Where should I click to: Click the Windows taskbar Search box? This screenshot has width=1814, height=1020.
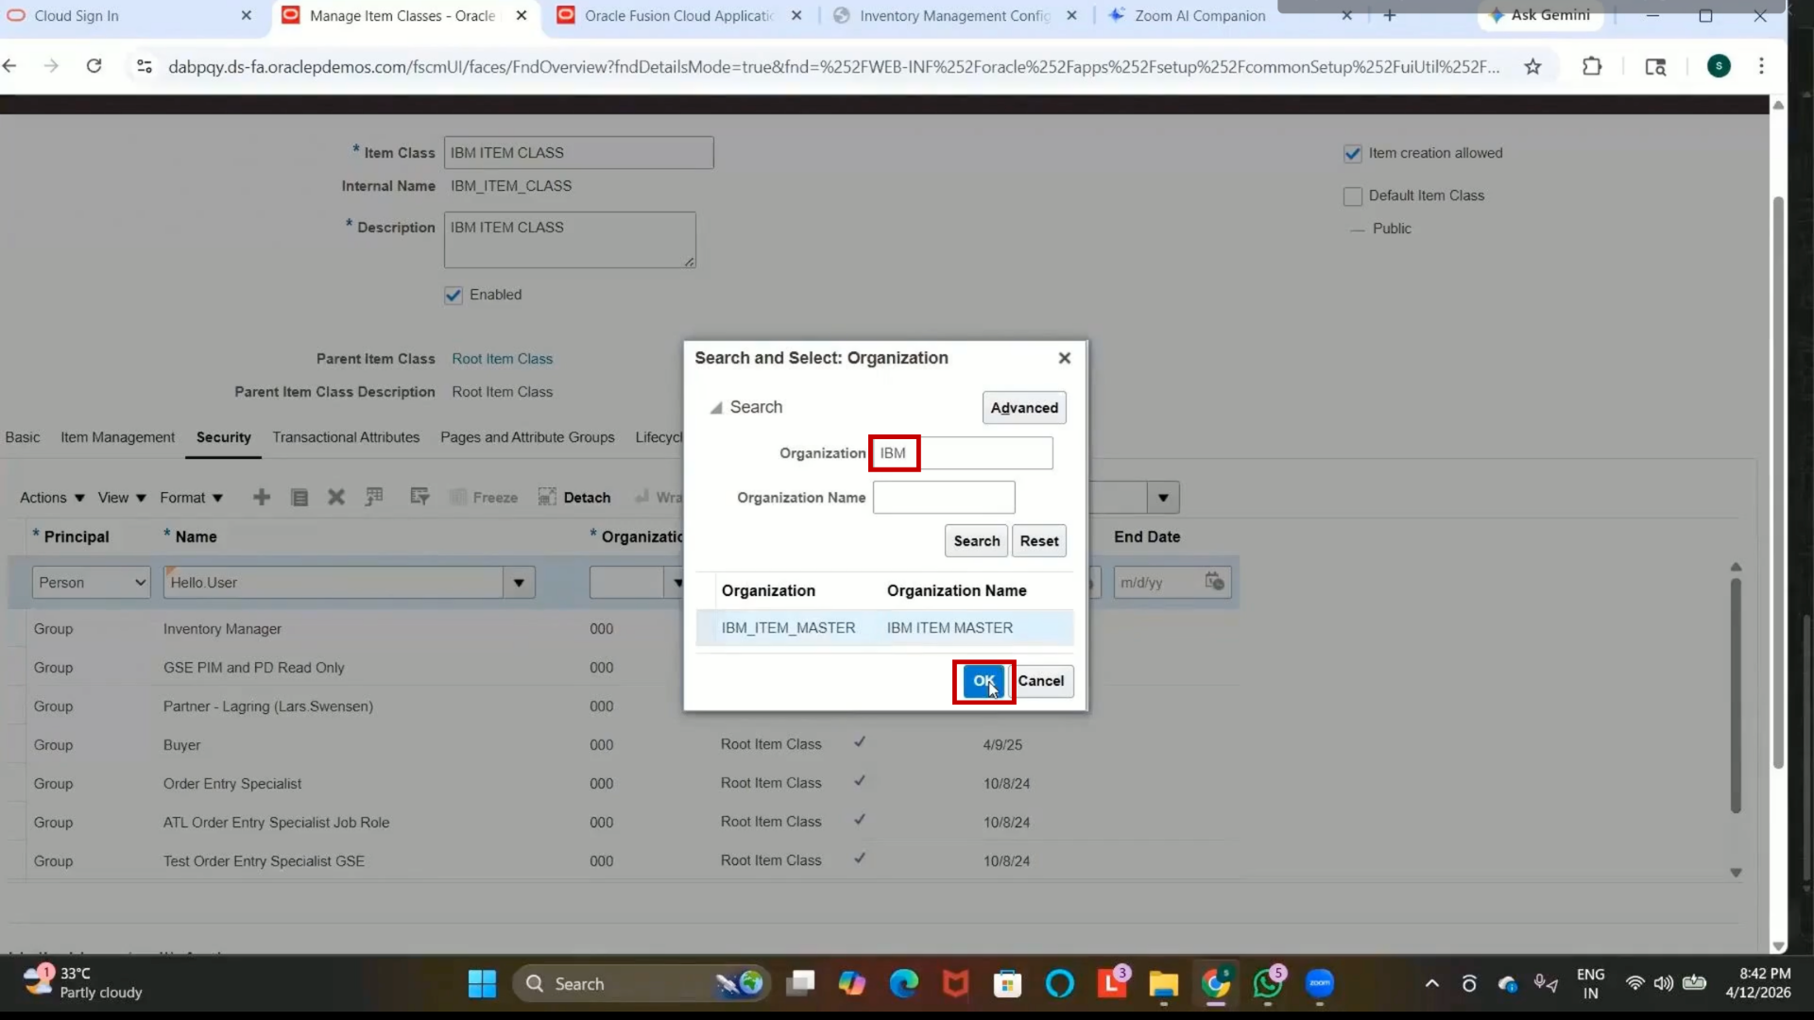[x=642, y=984]
